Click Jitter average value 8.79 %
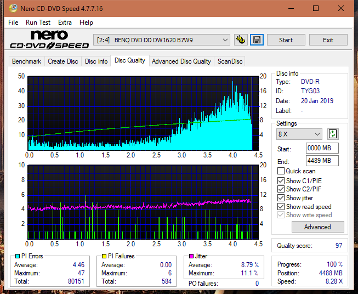This screenshot has height=294, width=358. [250, 265]
